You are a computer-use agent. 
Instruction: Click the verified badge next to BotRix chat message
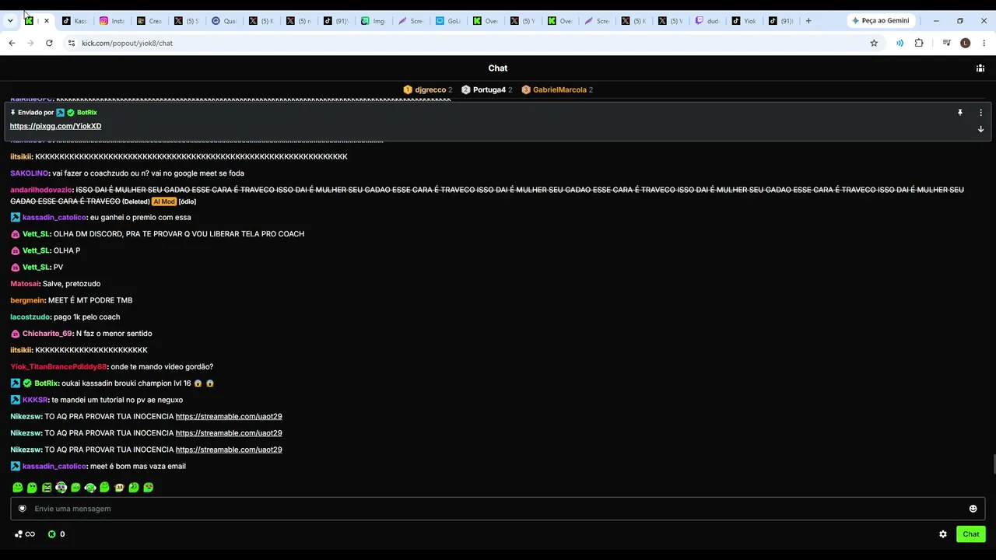[x=27, y=383]
